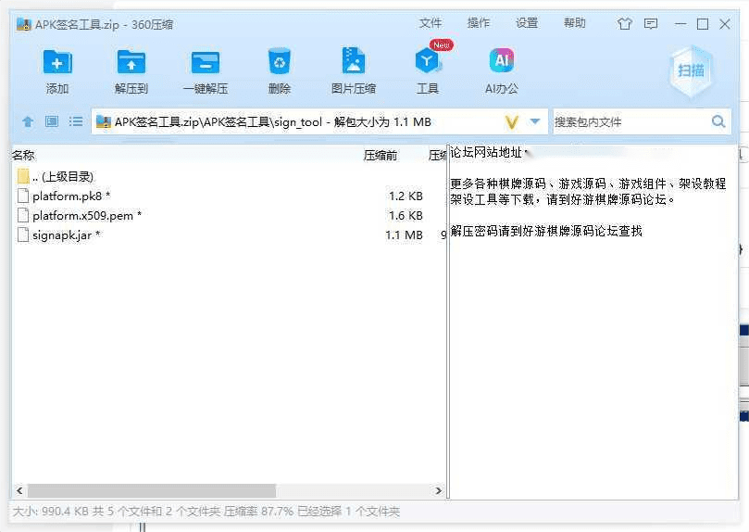The width and height of the screenshot is (749, 532).
Task: Click the 删除 (Delete) trash icon
Action: 280,61
